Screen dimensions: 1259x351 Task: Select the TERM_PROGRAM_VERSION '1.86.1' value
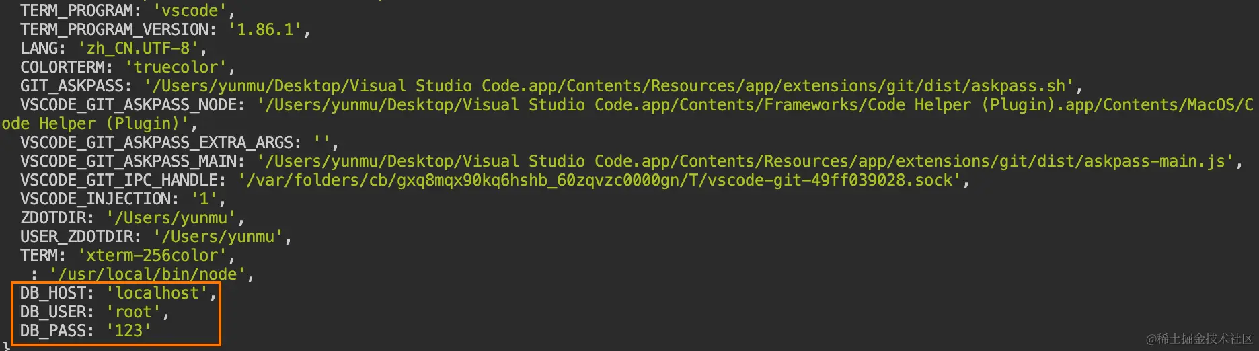coord(265,30)
